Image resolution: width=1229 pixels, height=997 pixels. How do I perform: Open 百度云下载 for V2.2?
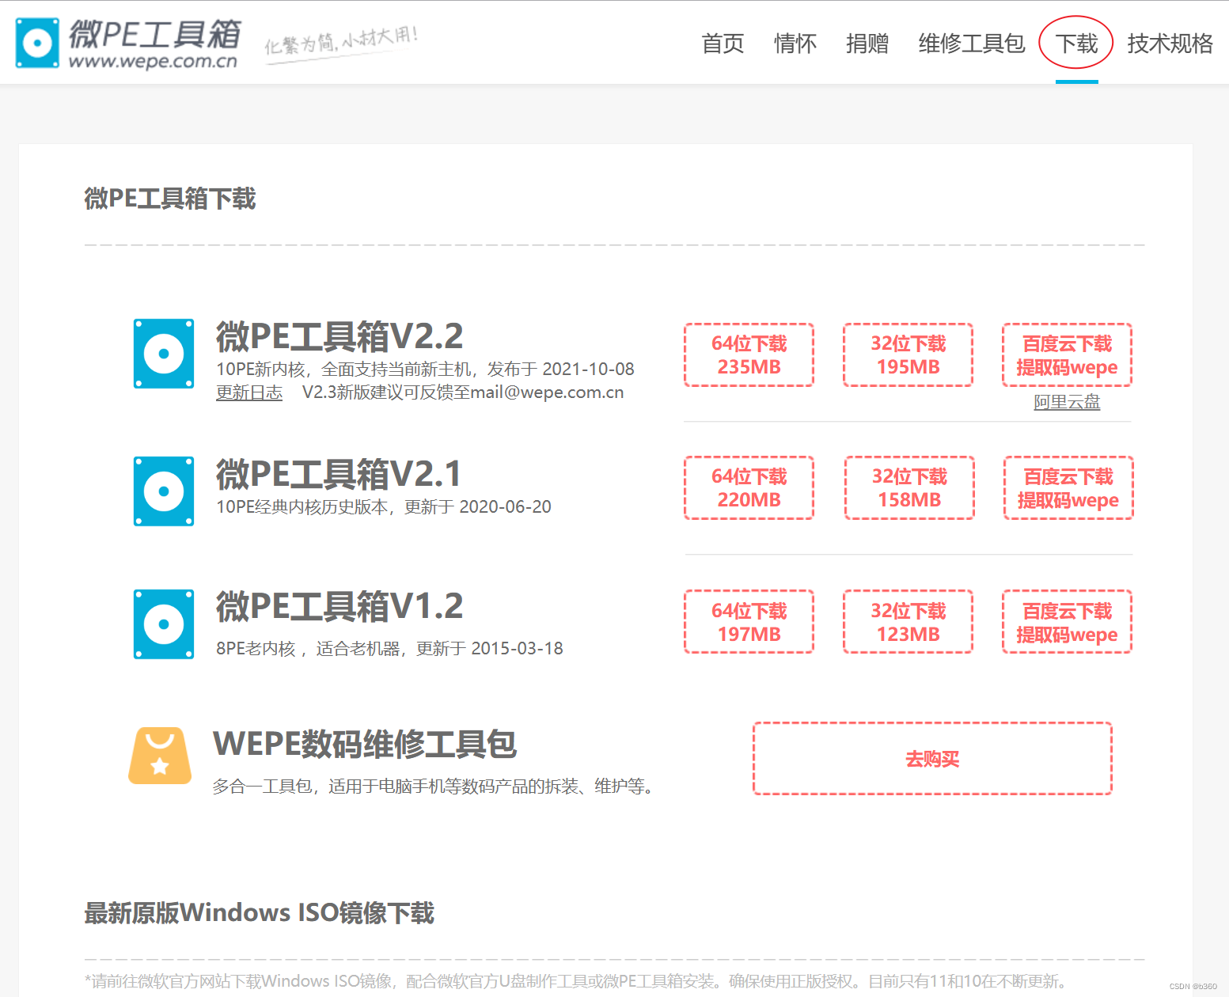pos(1067,354)
